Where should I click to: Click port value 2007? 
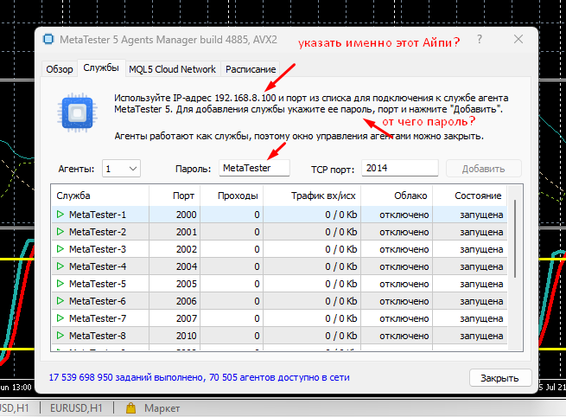pos(187,318)
